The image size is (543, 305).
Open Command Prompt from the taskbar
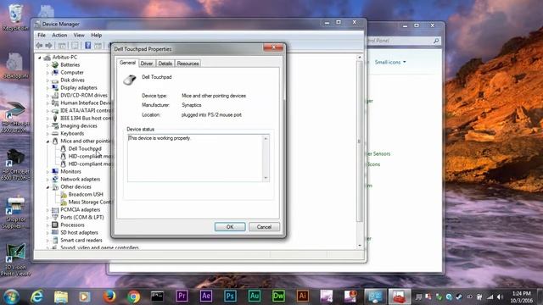point(157,296)
